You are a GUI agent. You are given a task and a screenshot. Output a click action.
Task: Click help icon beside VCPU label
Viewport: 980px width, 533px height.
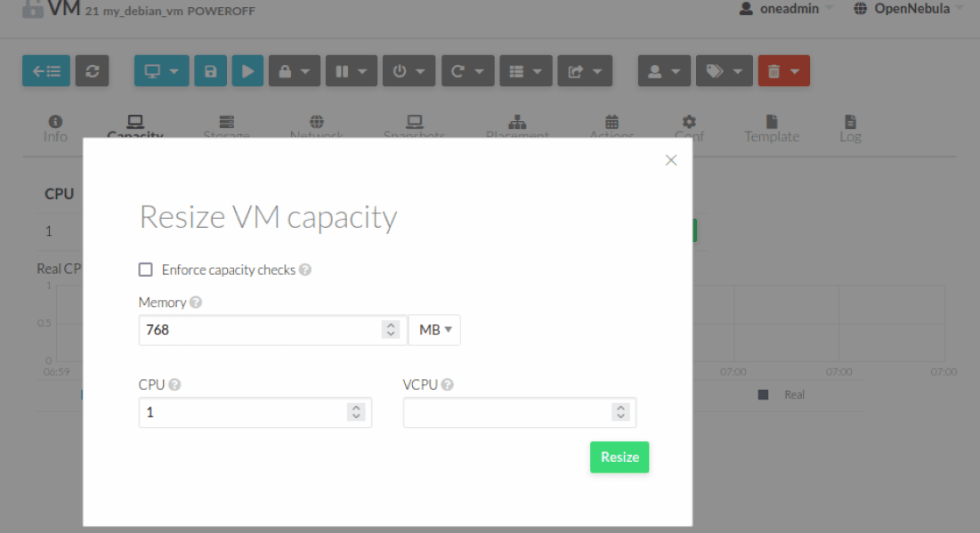[x=447, y=384]
